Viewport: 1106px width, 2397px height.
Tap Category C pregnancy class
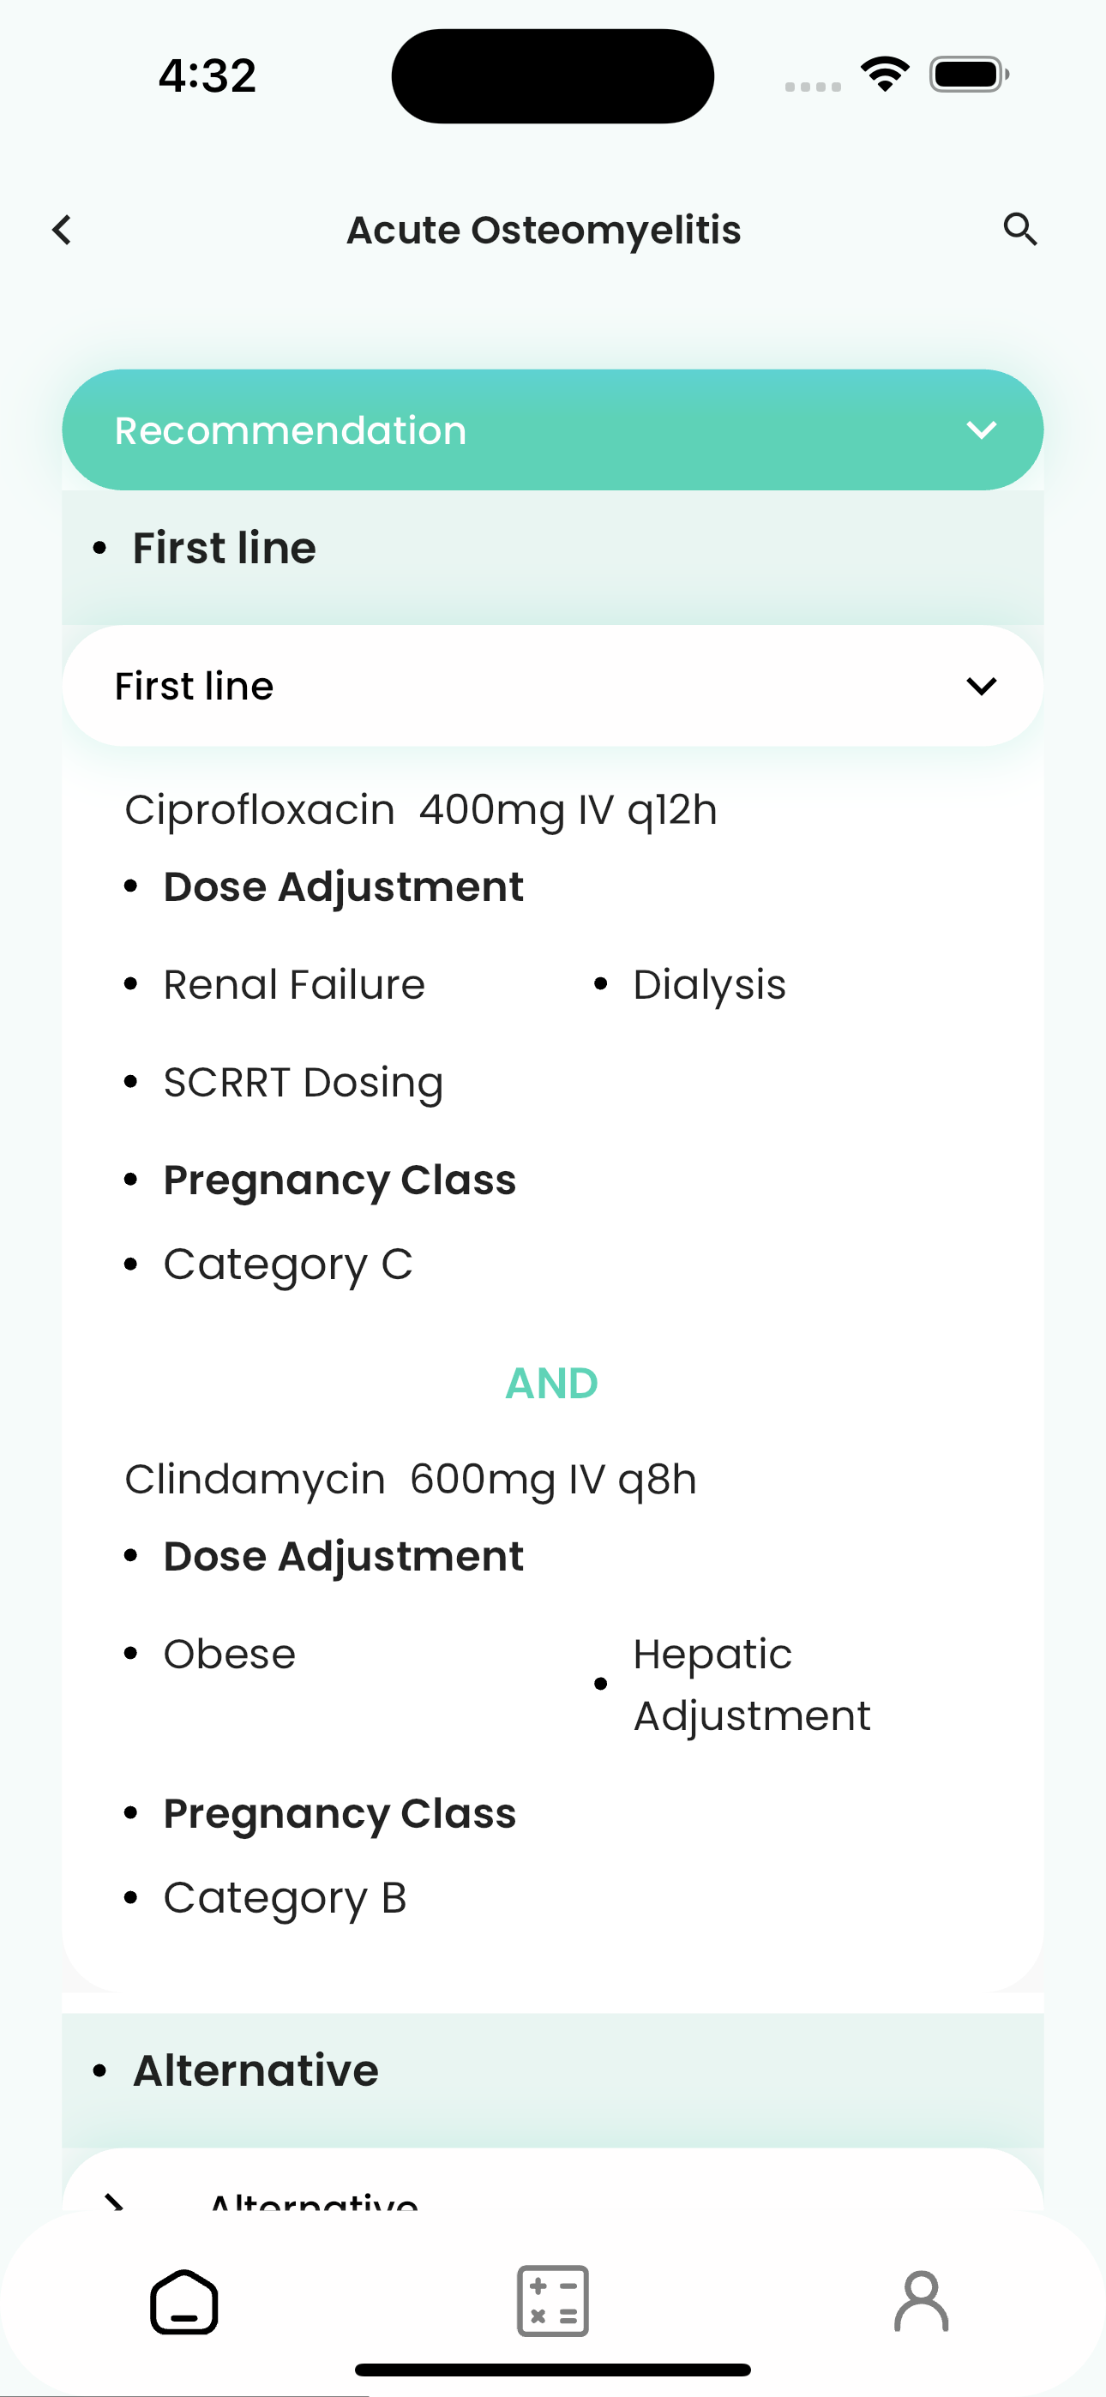(x=288, y=1265)
